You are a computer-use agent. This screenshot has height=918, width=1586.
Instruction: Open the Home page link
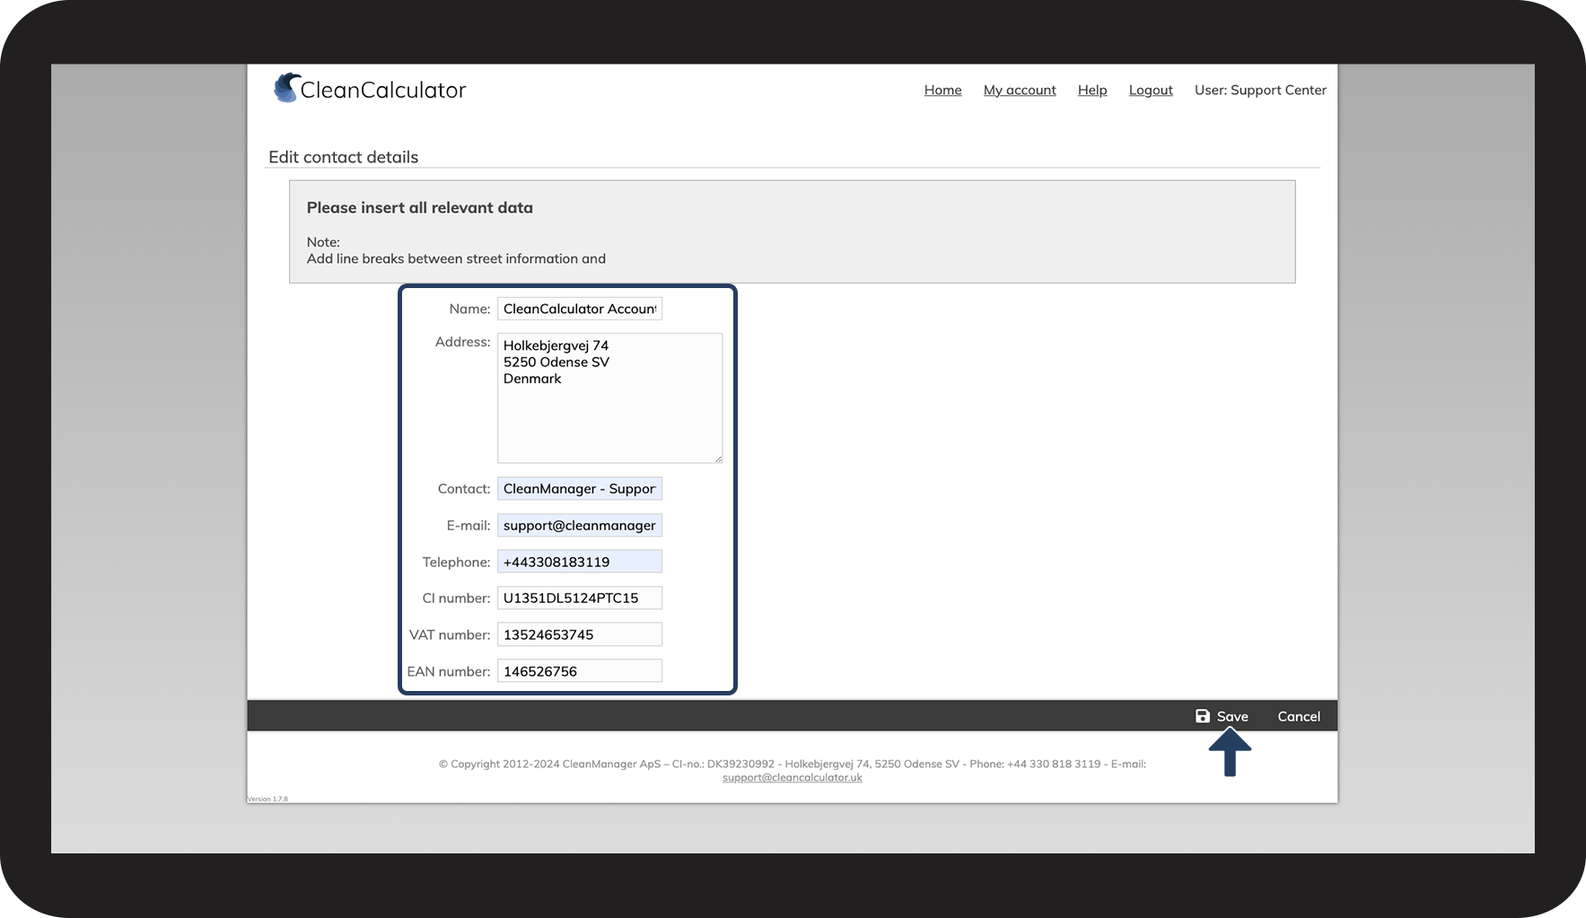click(x=942, y=90)
